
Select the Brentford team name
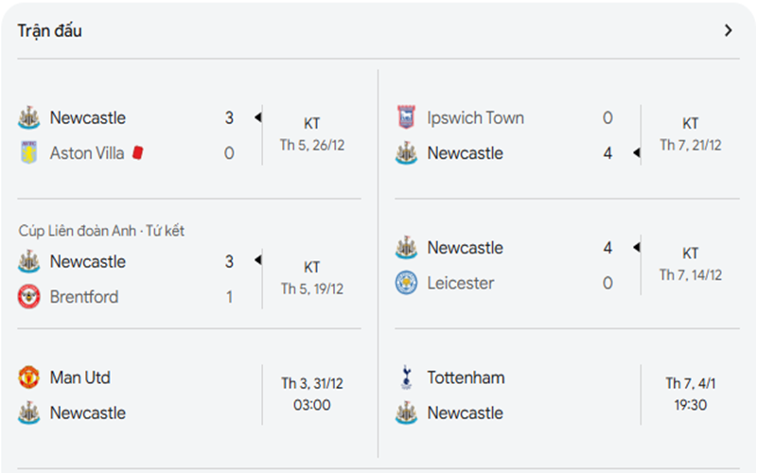pyautogui.click(x=84, y=297)
